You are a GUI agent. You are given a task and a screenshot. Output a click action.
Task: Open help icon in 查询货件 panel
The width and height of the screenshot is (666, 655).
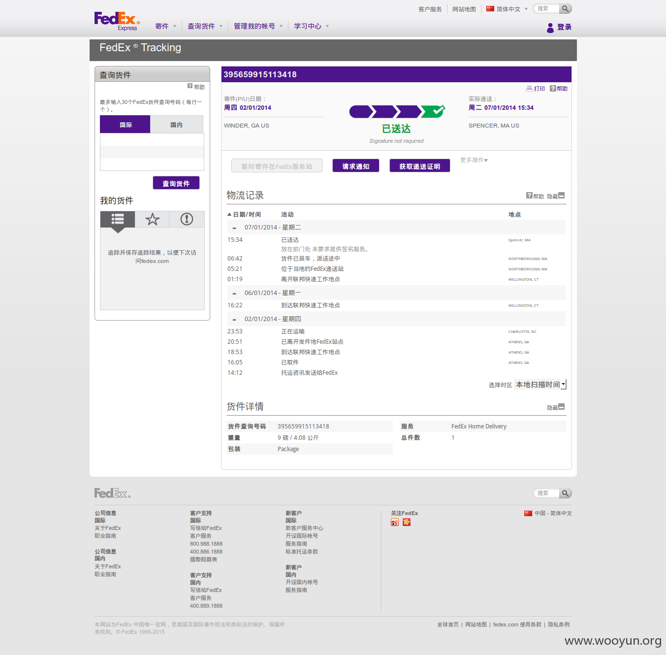(190, 86)
